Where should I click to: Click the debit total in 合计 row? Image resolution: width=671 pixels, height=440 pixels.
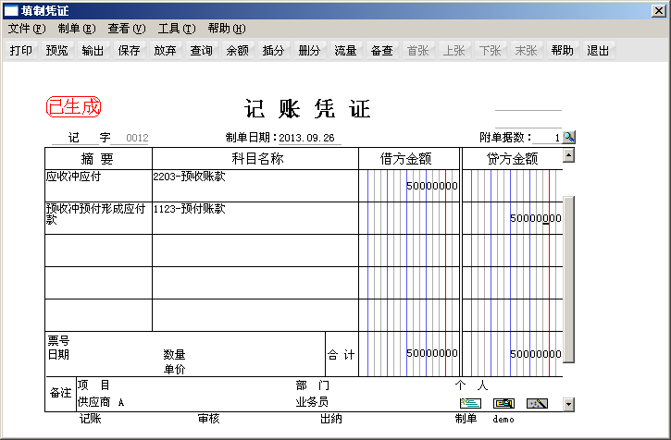(432, 354)
